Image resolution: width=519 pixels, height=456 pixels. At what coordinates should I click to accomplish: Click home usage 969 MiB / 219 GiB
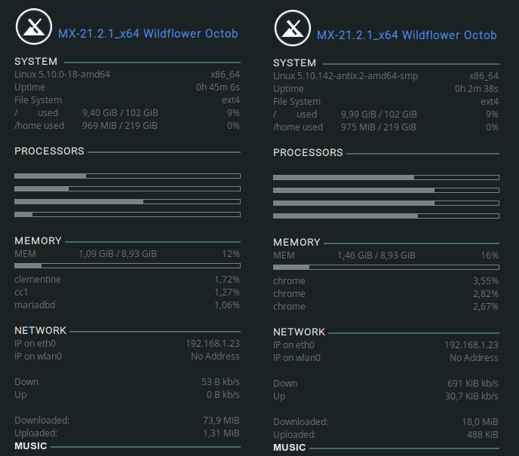120,126
